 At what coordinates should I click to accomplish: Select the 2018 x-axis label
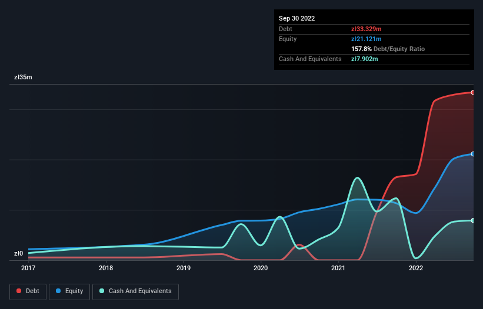click(x=106, y=268)
